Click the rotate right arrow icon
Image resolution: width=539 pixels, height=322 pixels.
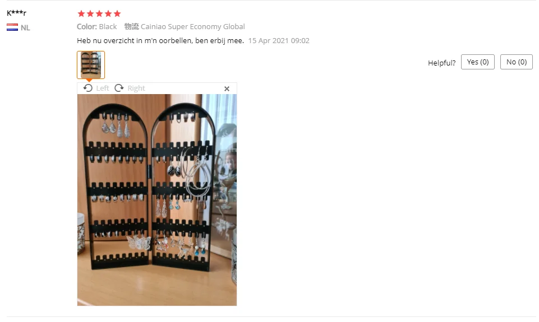point(119,88)
